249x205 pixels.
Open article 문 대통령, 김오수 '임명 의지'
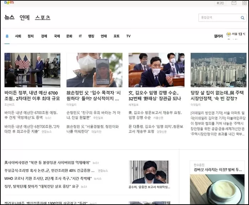[156, 129]
